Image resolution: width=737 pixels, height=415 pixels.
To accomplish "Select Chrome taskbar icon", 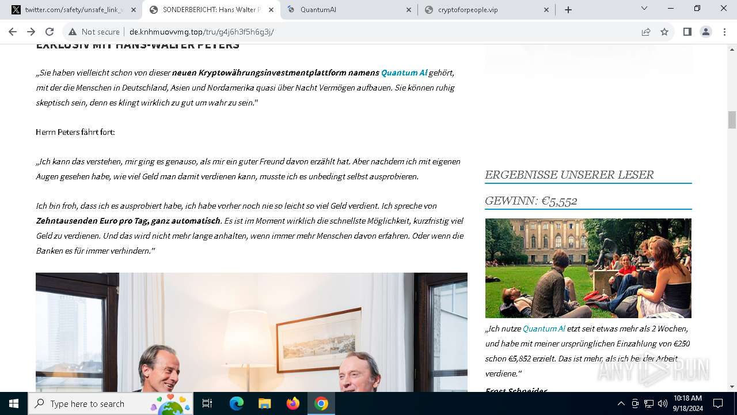I will (321, 403).
